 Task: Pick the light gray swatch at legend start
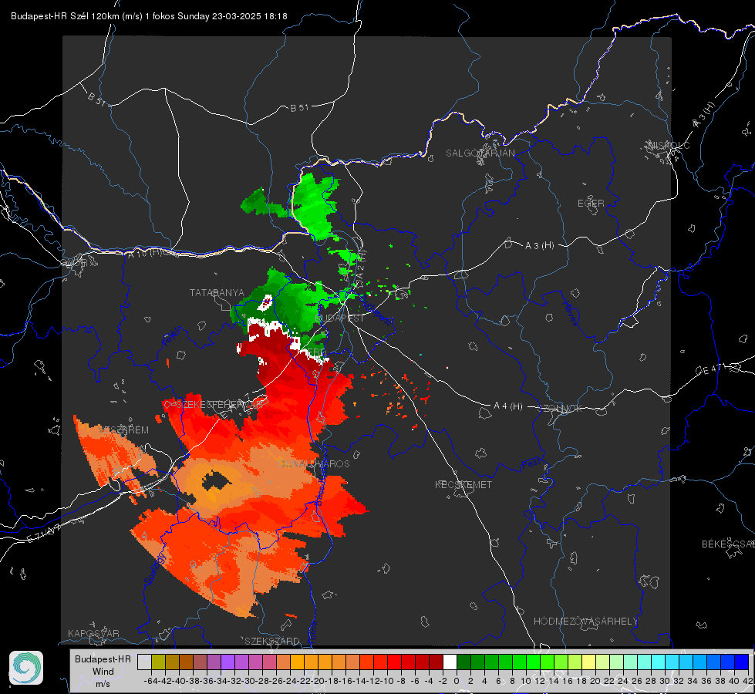(144, 662)
